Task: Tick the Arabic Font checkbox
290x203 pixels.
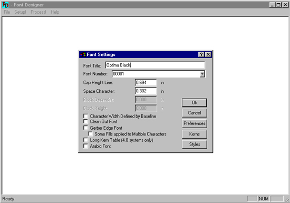Action: 85,146
